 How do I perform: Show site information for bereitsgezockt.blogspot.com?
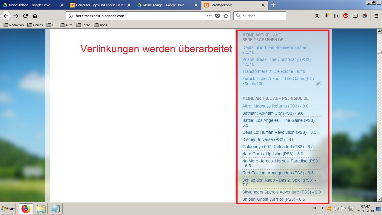(70, 16)
